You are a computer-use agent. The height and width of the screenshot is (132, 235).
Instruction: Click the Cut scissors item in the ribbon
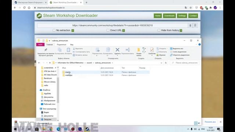(78, 49)
